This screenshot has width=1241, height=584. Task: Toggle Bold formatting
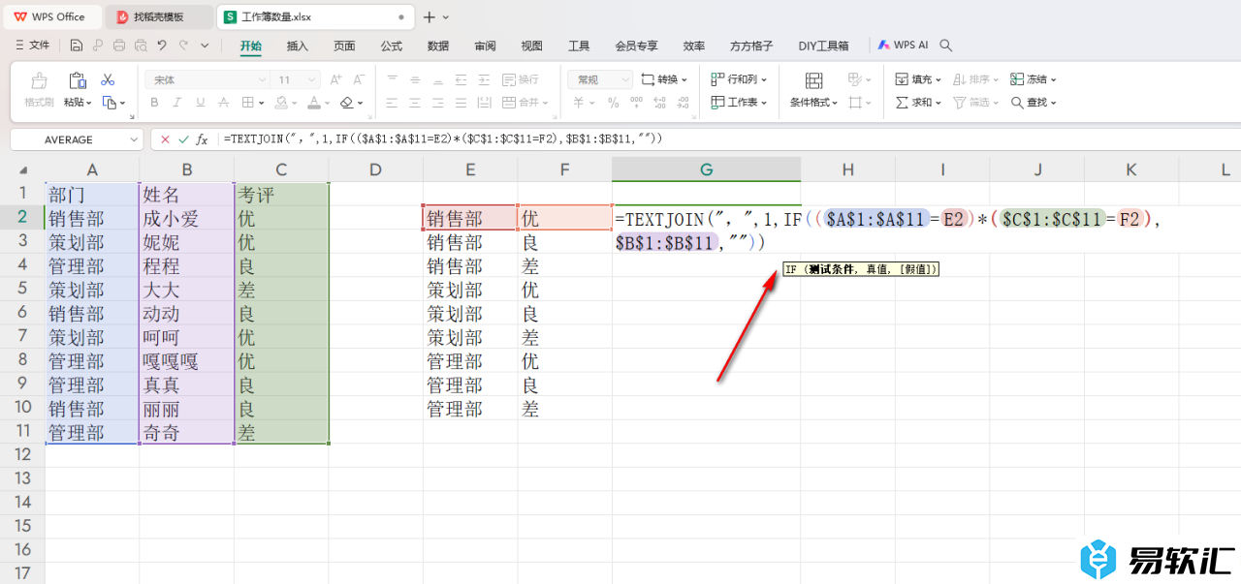pyautogui.click(x=154, y=103)
